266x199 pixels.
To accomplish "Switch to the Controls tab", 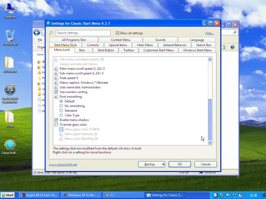I will 93,45.
